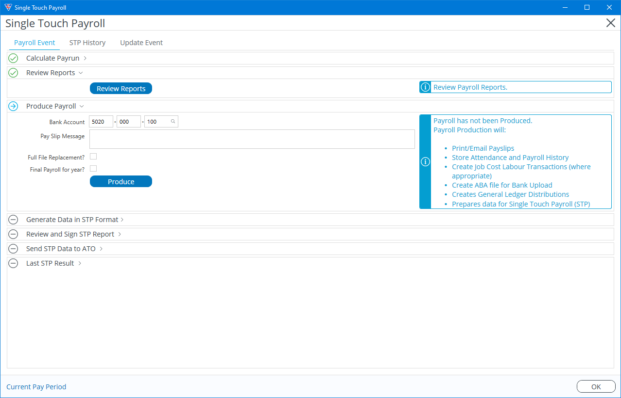
Task: Open the Current Pay Period link
Action: (36, 387)
